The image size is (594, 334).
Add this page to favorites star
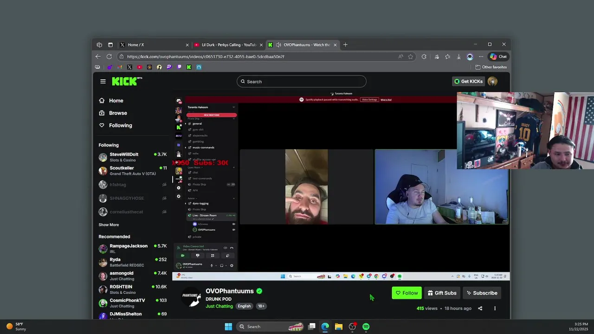point(411,57)
